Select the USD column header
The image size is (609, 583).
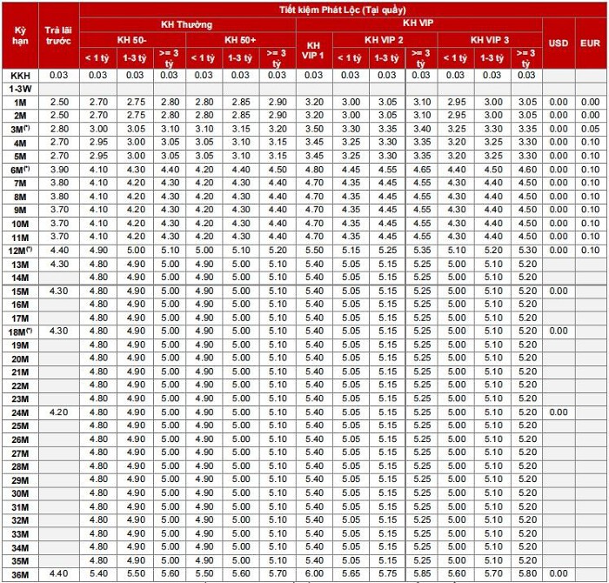(559, 44)
